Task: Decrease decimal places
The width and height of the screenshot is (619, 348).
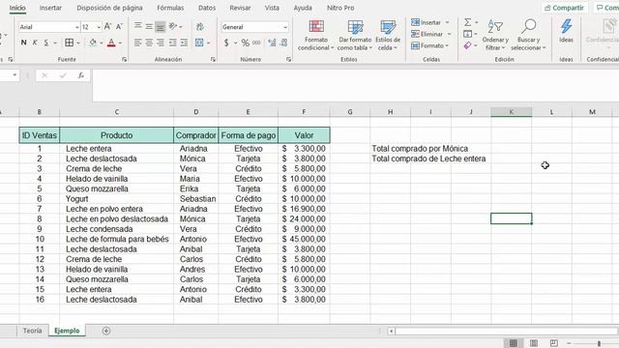Action: pos(283,43)
